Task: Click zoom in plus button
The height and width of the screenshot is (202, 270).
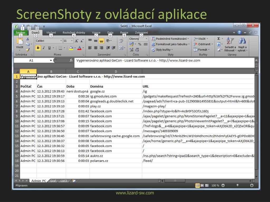Action: [252, 185]
